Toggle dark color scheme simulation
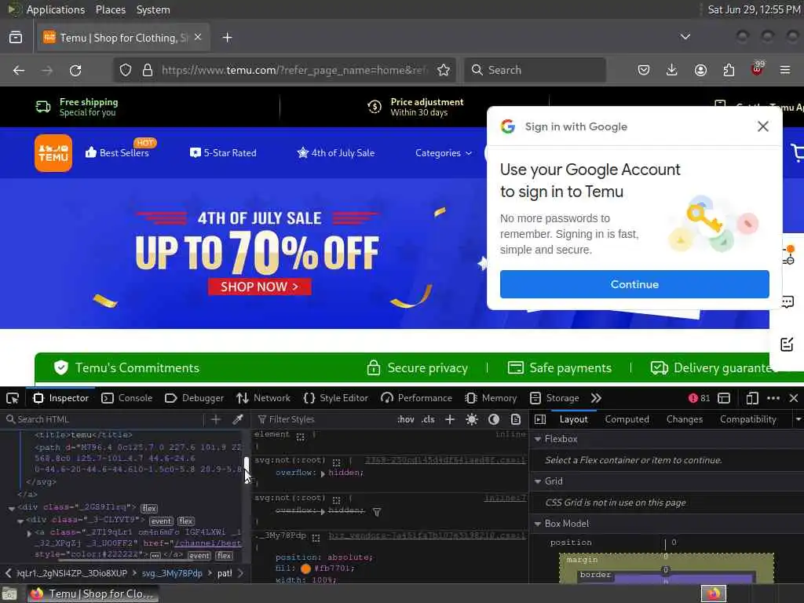The image size is (804, 603). (494, 419)
